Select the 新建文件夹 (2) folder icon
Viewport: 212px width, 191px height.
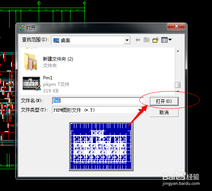31,62
